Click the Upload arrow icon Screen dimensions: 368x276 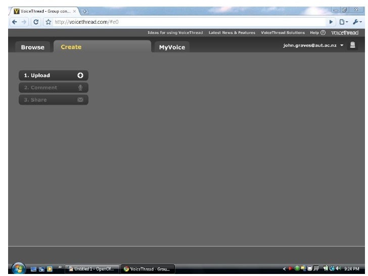(80, 75)
